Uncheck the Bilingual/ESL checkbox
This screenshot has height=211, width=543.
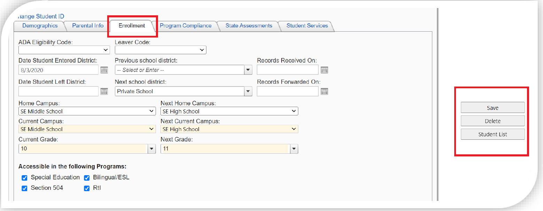[87, 178]
